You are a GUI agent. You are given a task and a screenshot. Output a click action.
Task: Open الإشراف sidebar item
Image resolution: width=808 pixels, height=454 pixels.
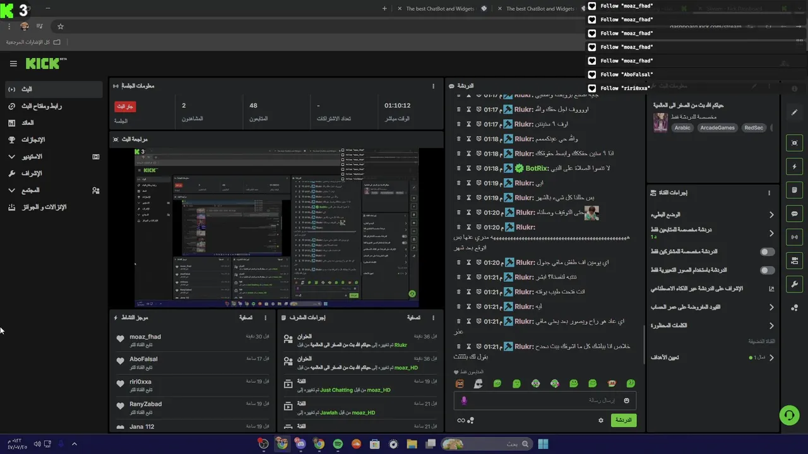(x=54, y=173)
